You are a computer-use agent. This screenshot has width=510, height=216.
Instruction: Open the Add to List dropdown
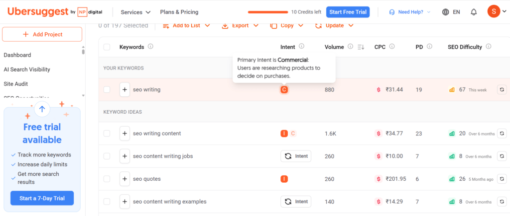tap(186, 25)
